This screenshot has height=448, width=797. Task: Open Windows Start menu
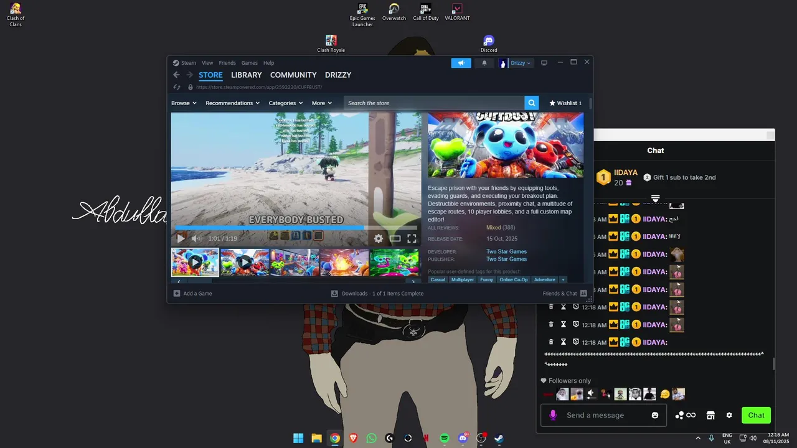tap(298, 438)
